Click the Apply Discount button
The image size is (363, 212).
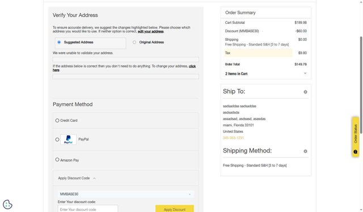click(x=175, y=209)
